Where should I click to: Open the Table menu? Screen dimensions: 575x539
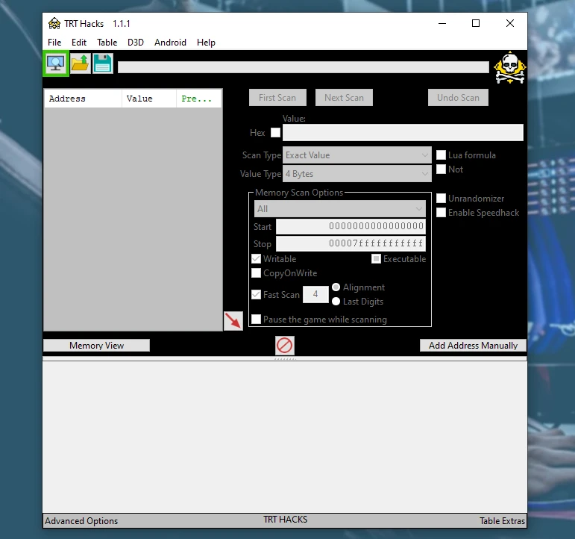(107, 43)
